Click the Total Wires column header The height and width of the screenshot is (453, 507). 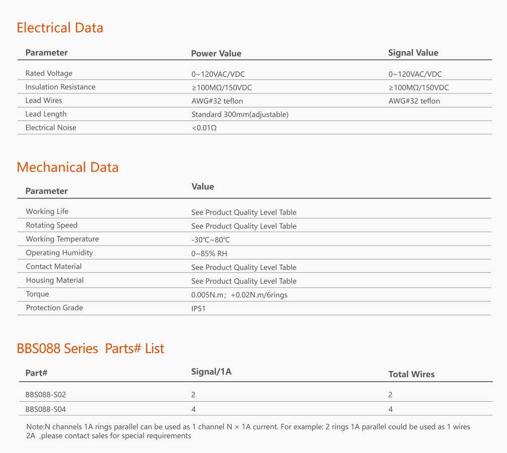411,374
